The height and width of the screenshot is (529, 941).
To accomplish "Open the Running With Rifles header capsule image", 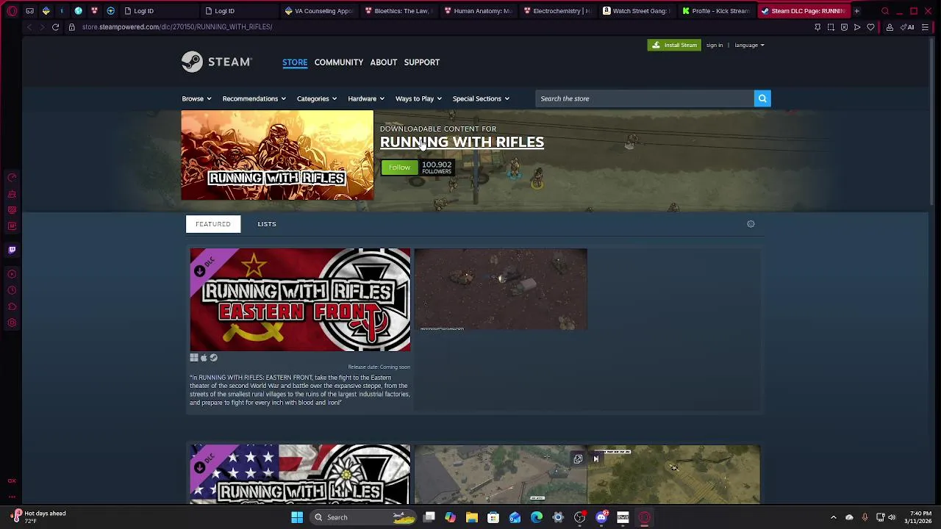I will (277, 155).
